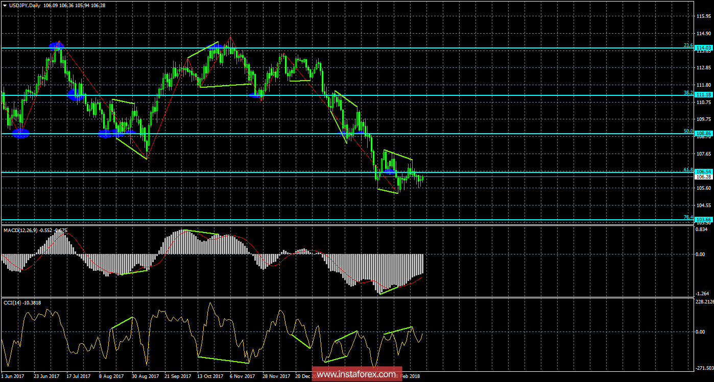Click the 111.18 Fibonacci price label
The width and height of the screenshot is (714, 382).
(x=704, y=95)
